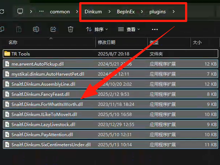Select Snaitf.Dinkum.PayAttention.dll file
Image resolution: width=220 pixels, height=165 pixels.
(111, 135)
